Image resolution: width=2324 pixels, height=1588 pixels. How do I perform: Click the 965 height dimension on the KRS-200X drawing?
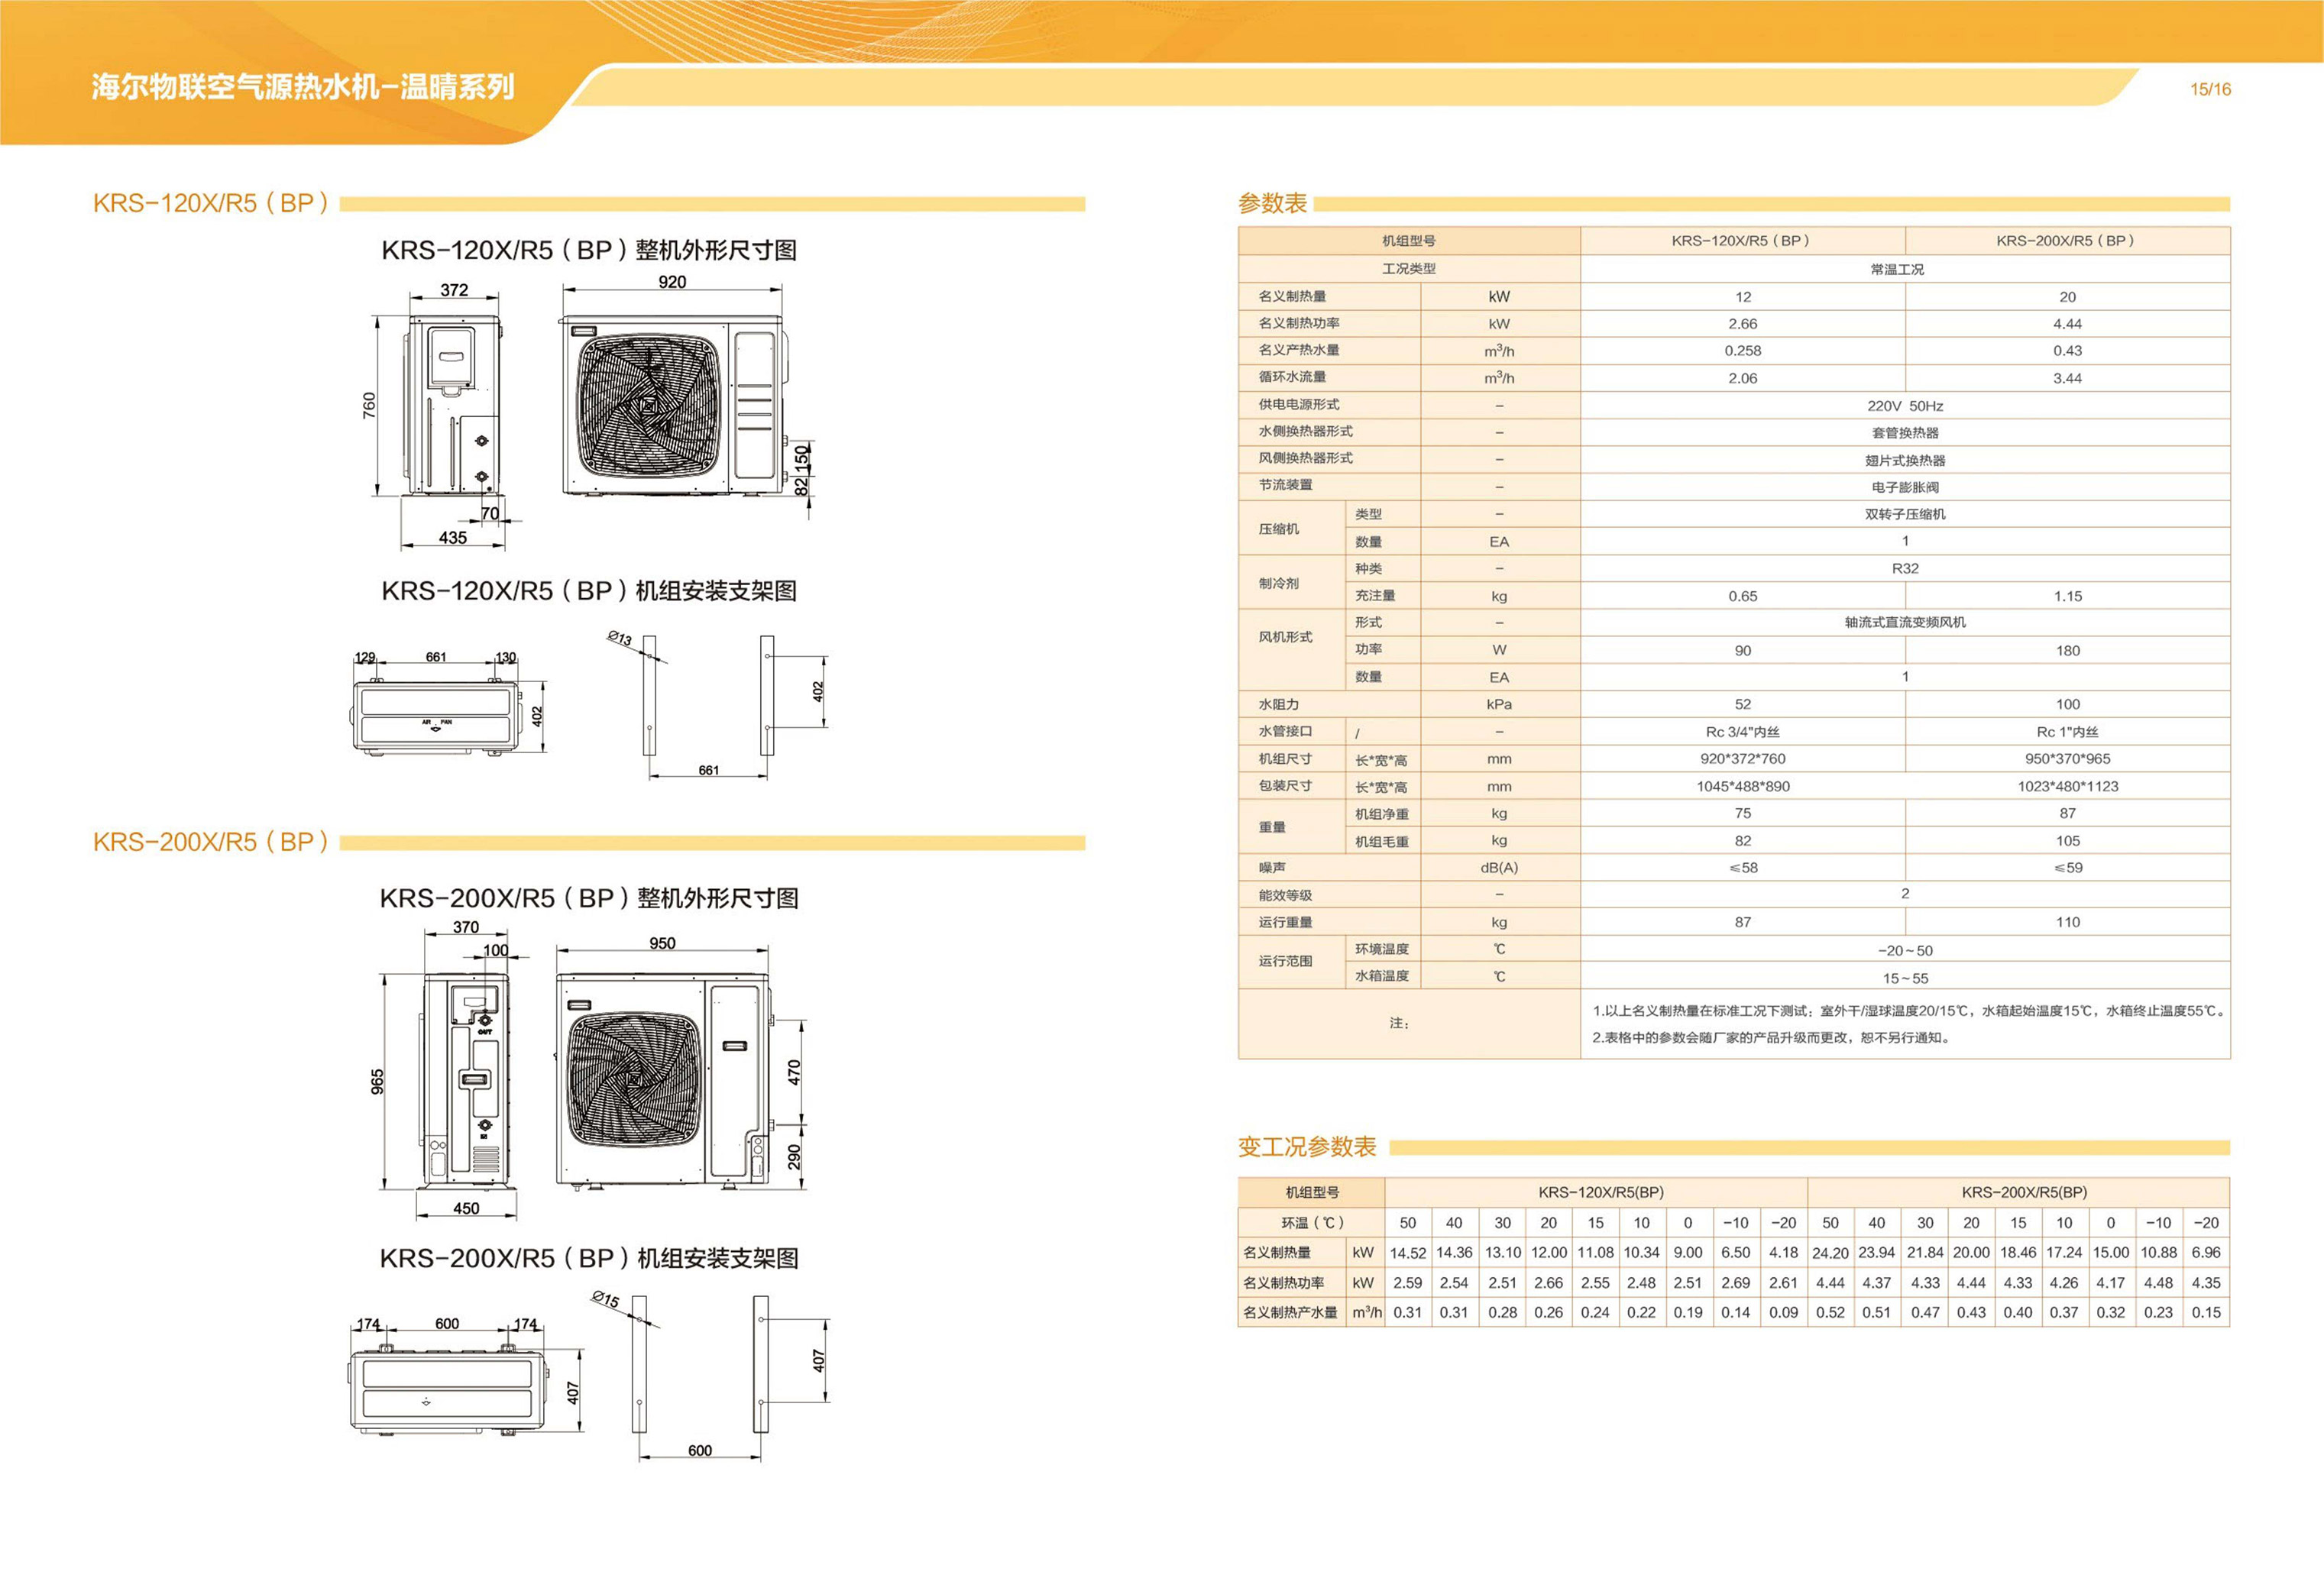click(378, 1081)
